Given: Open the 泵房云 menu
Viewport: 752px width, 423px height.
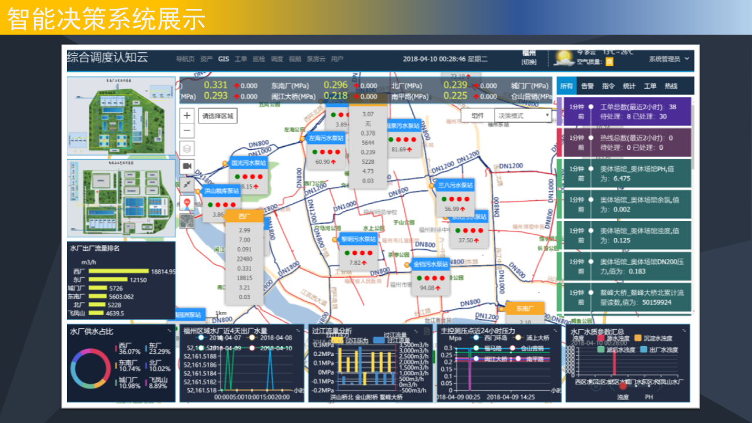Looking at the screenshot, I should coord(315,59).
